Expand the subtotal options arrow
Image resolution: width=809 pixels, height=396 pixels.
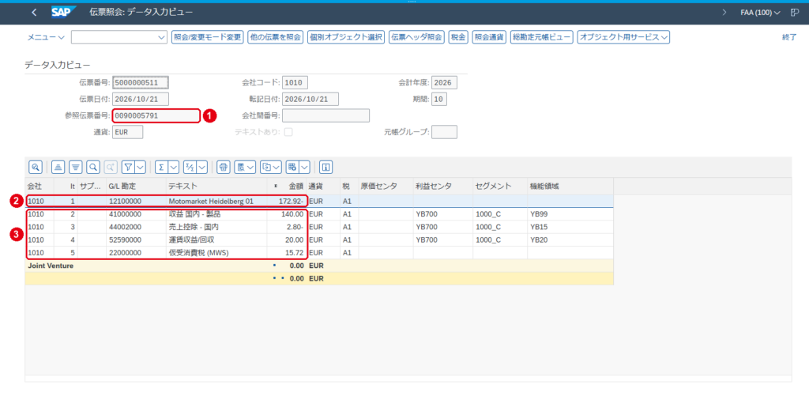pos(201,167)
